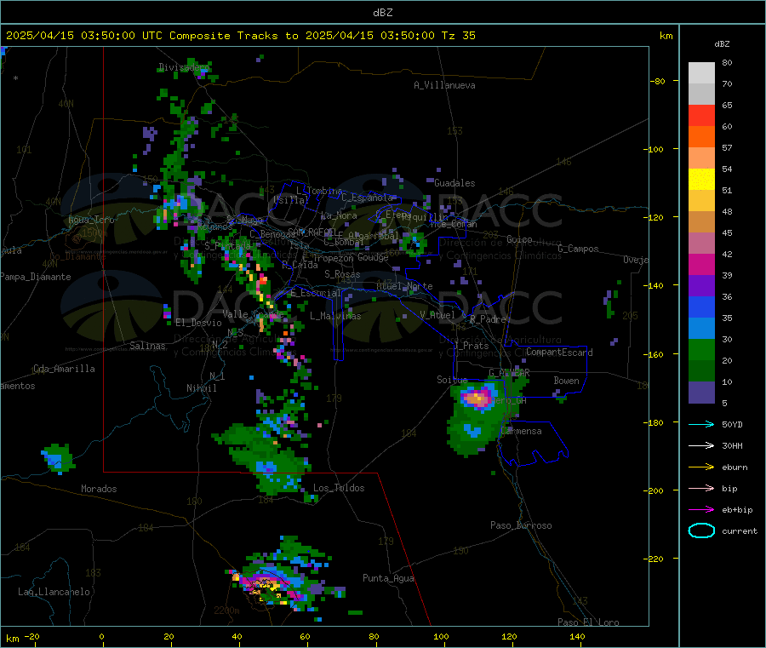Click the yellow eburn arrow icon
This screenshot has height=648, width=766.
(701, 467)
